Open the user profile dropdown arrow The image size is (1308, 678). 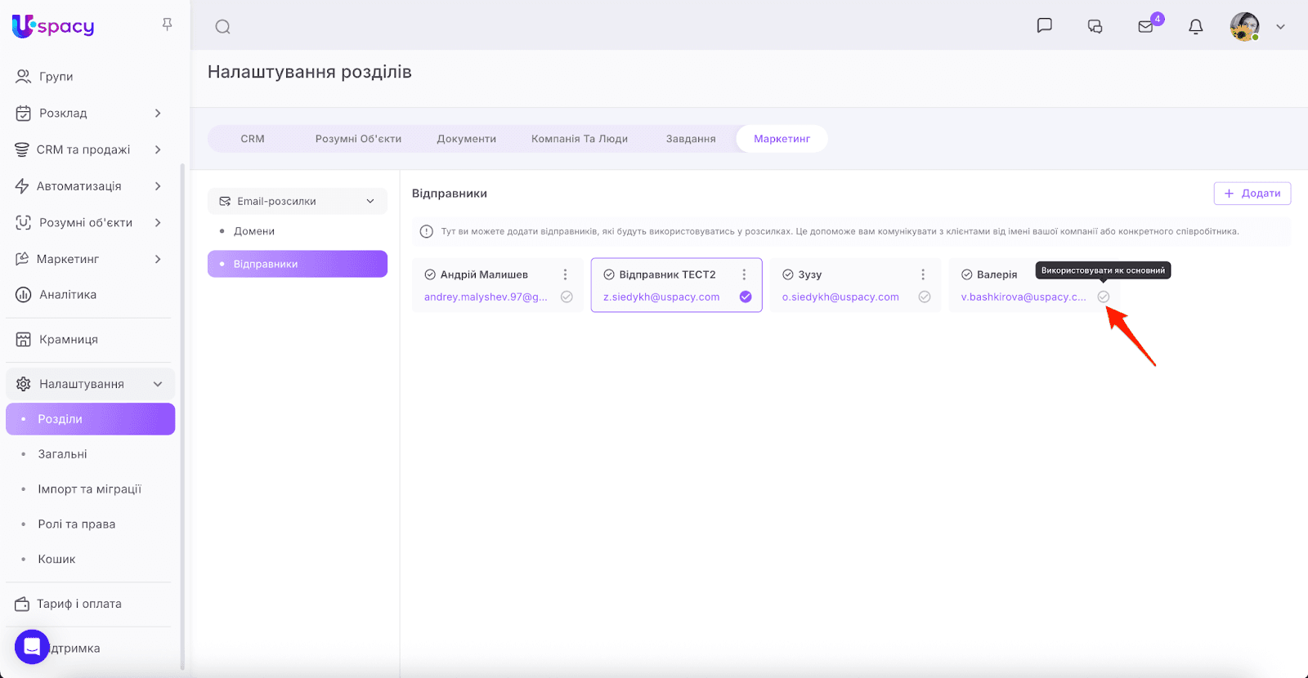[x=1280, y=27]
